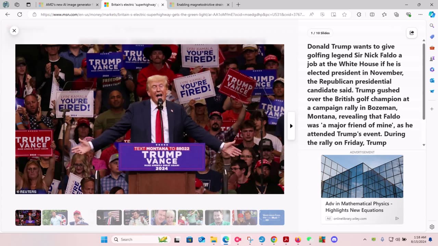Image resolution: width=438 pixels, height=246 pixels.
Task: Open Microsoft Store from taskbar
Action: click(189, 240)
